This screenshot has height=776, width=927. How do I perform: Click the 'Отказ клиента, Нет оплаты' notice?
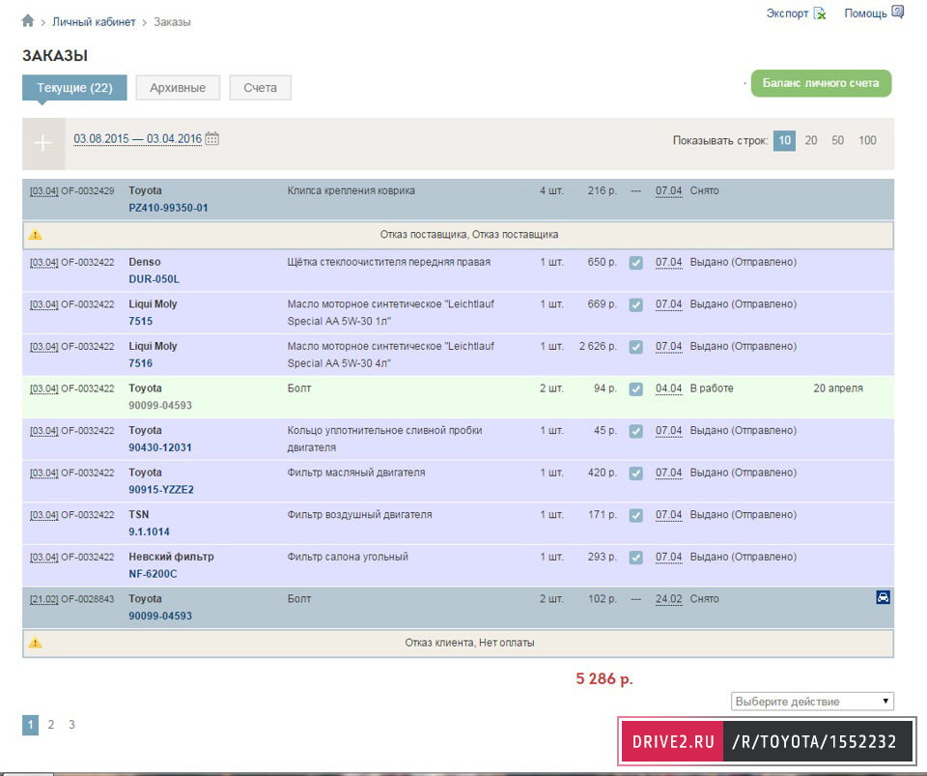pos(469,643)
